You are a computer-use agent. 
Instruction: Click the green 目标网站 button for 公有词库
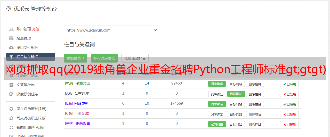point(236,94)
